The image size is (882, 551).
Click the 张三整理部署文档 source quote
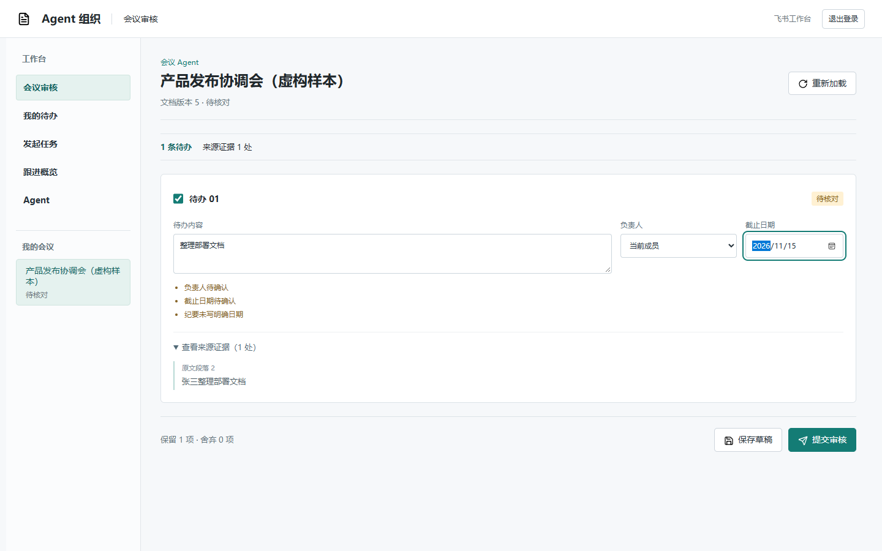point(214,381)
